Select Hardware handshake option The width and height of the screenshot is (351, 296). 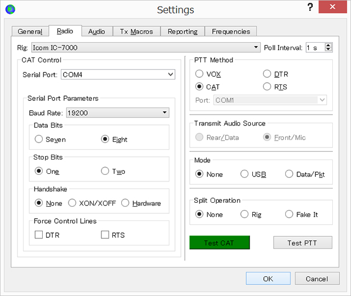coord(125,203)
